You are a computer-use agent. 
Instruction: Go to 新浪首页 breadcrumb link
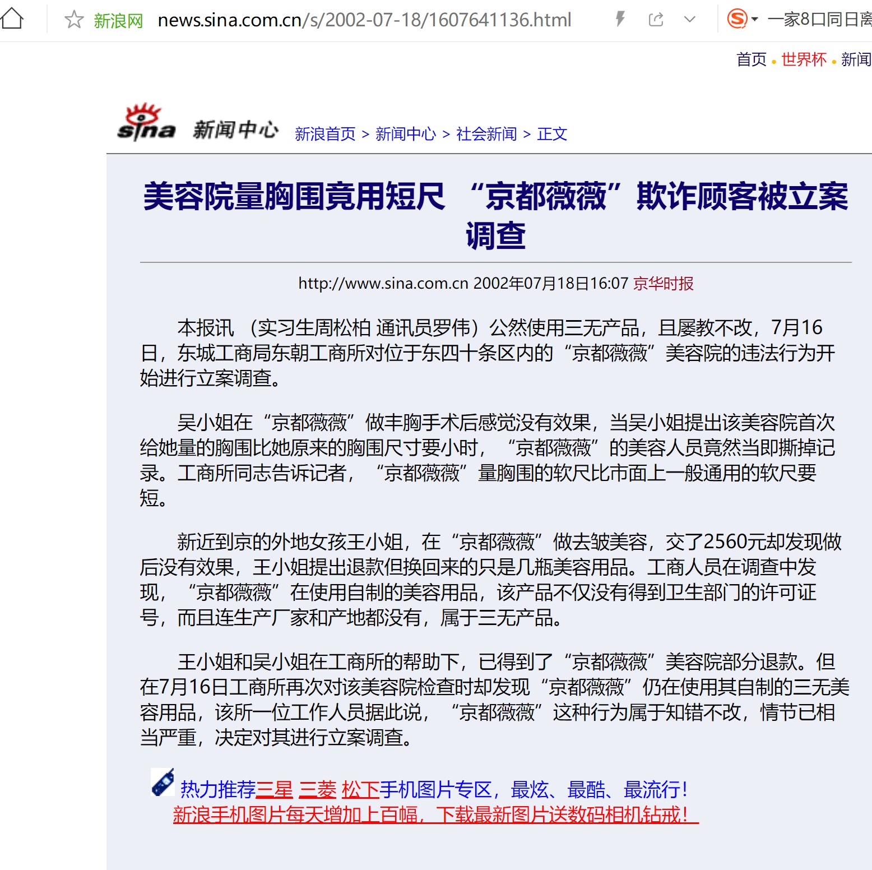pos(325,134)
